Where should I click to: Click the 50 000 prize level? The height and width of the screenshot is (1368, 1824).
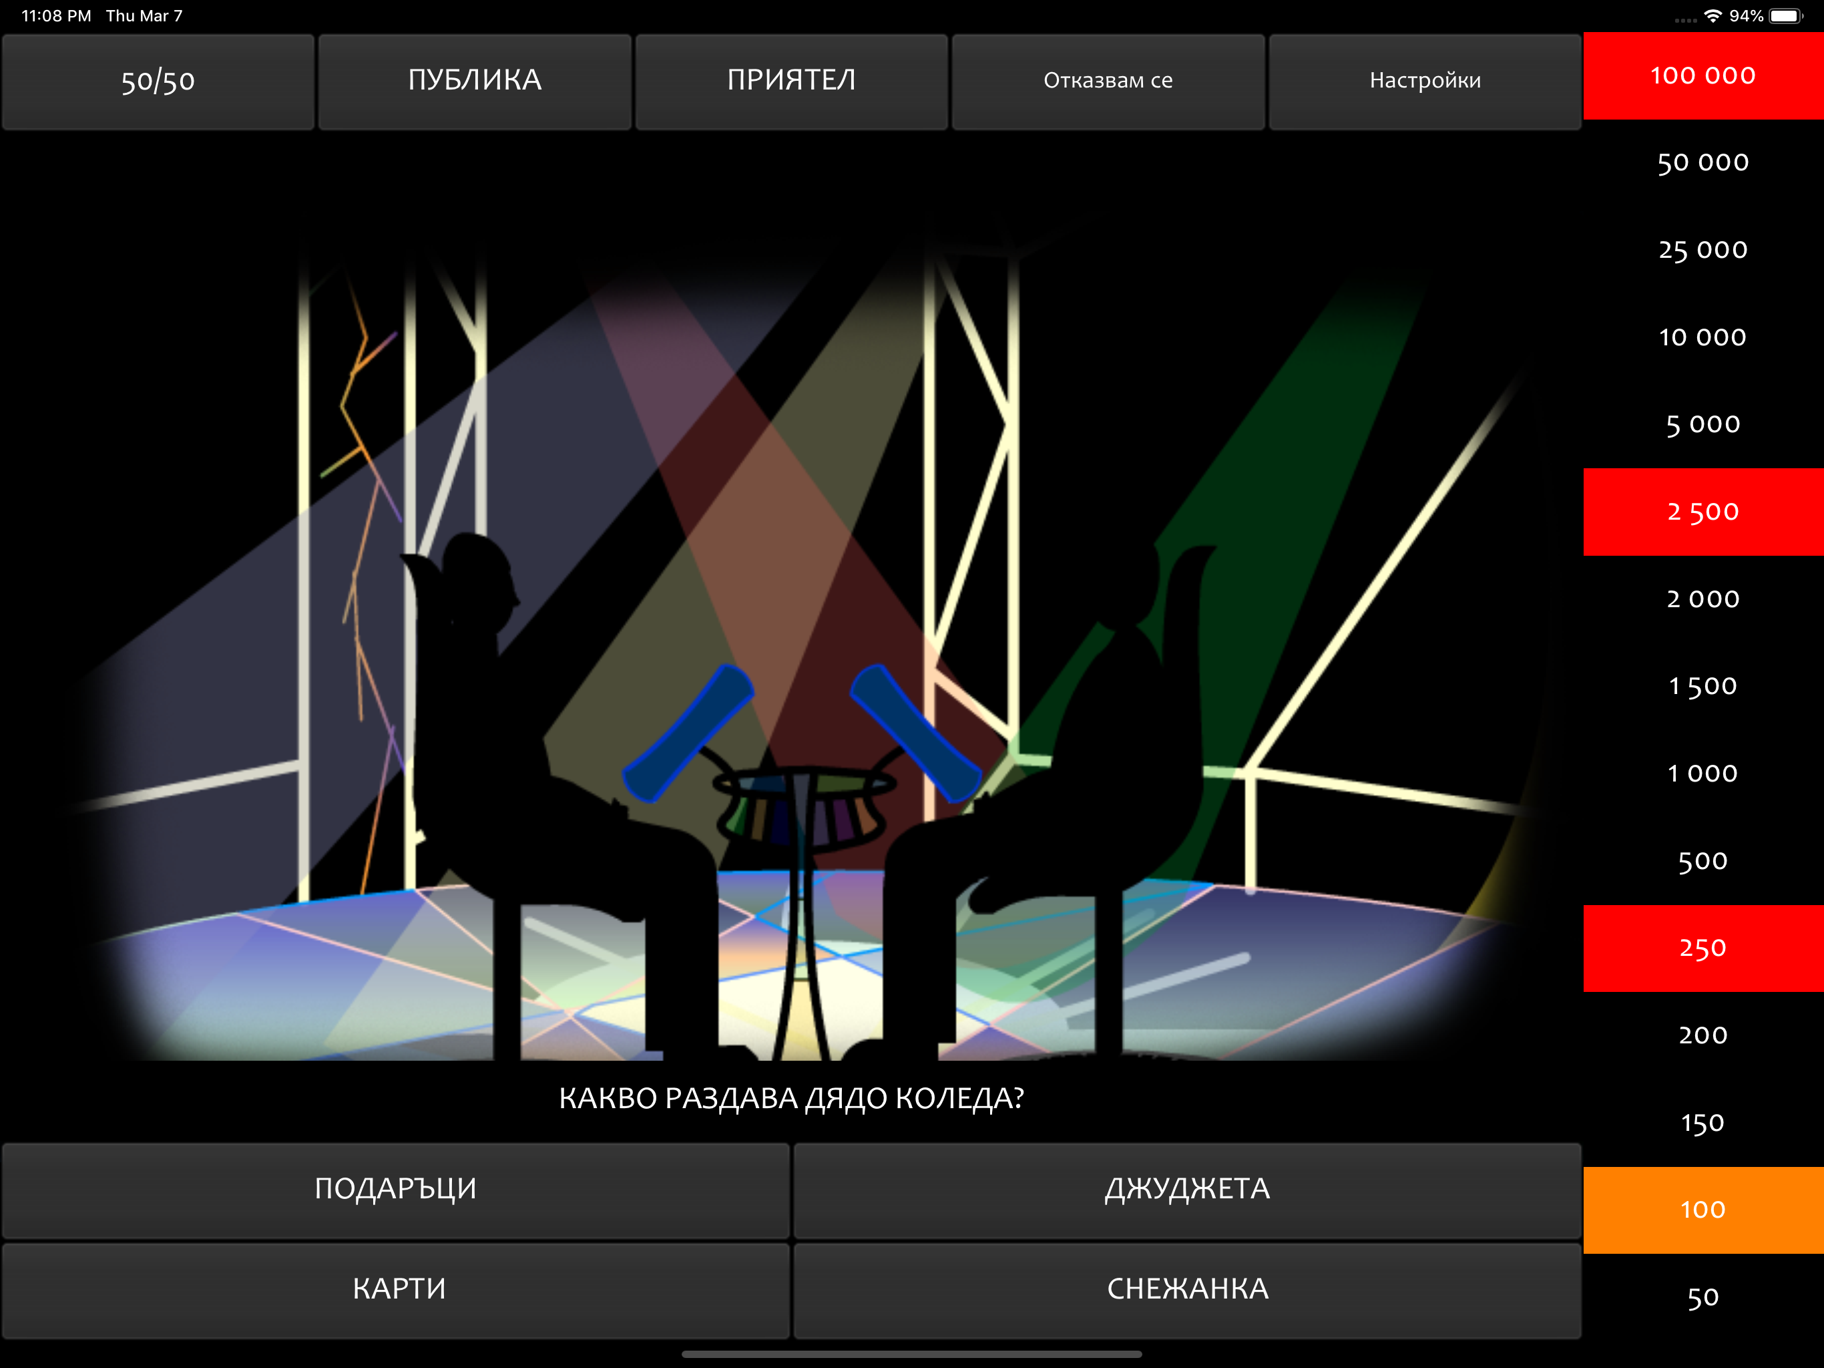[1704, 164]
